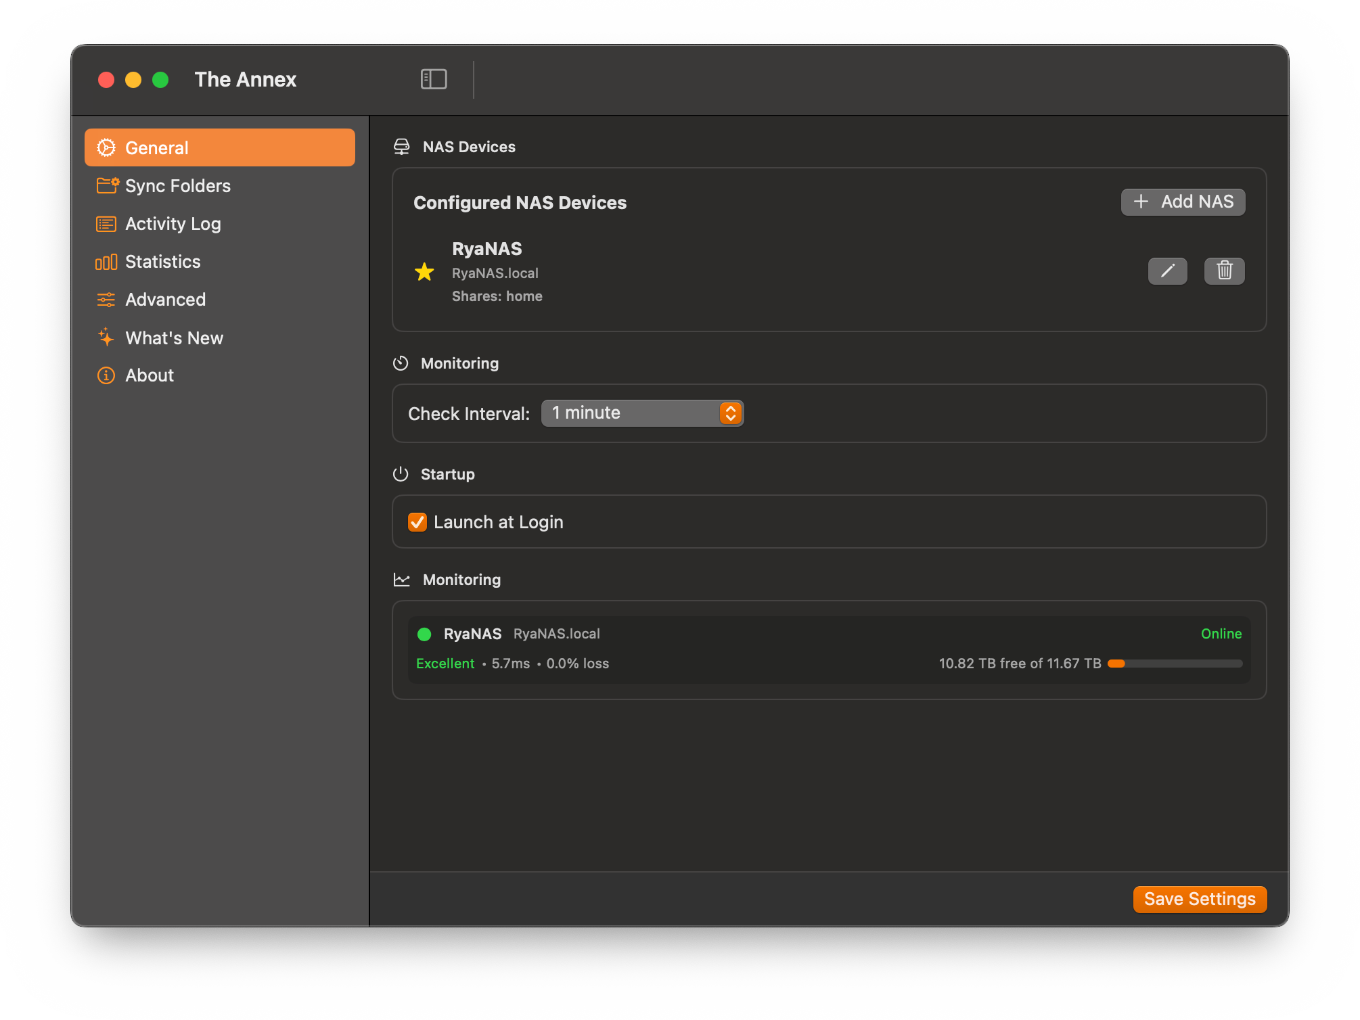Click the 10.82 TB free of 11.67 TB text
Viewport: 1360px width, 1020px height.
(x=1020, y=664)
